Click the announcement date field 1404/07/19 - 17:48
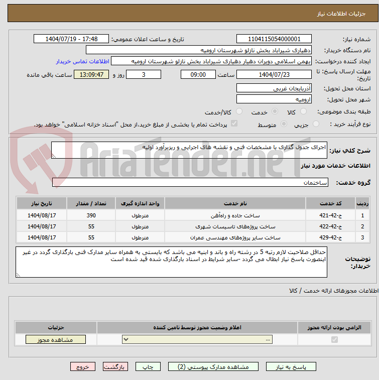This screenshot has width=379, height=380. [x=71, y=39]
